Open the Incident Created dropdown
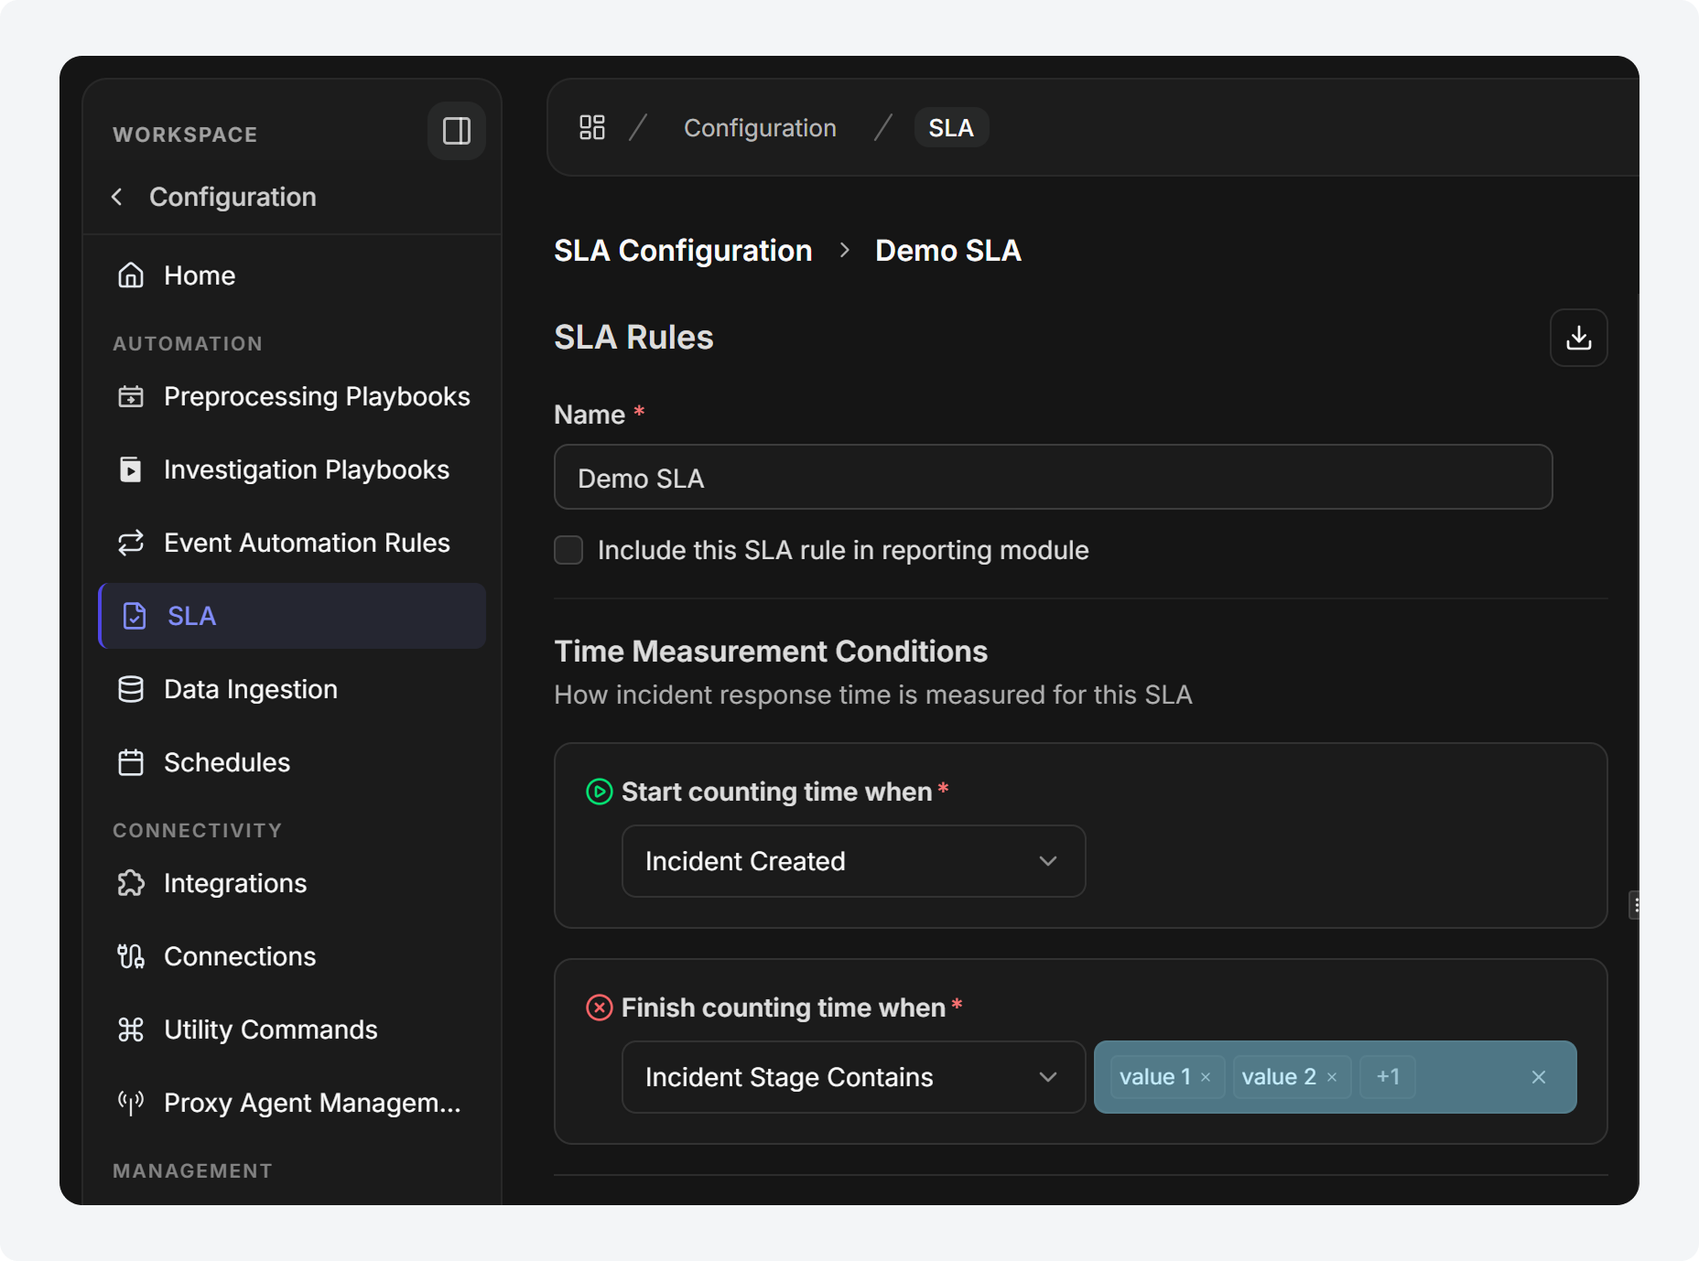This screenshot has height=1261, width=1699. click(x=853, y=861)
